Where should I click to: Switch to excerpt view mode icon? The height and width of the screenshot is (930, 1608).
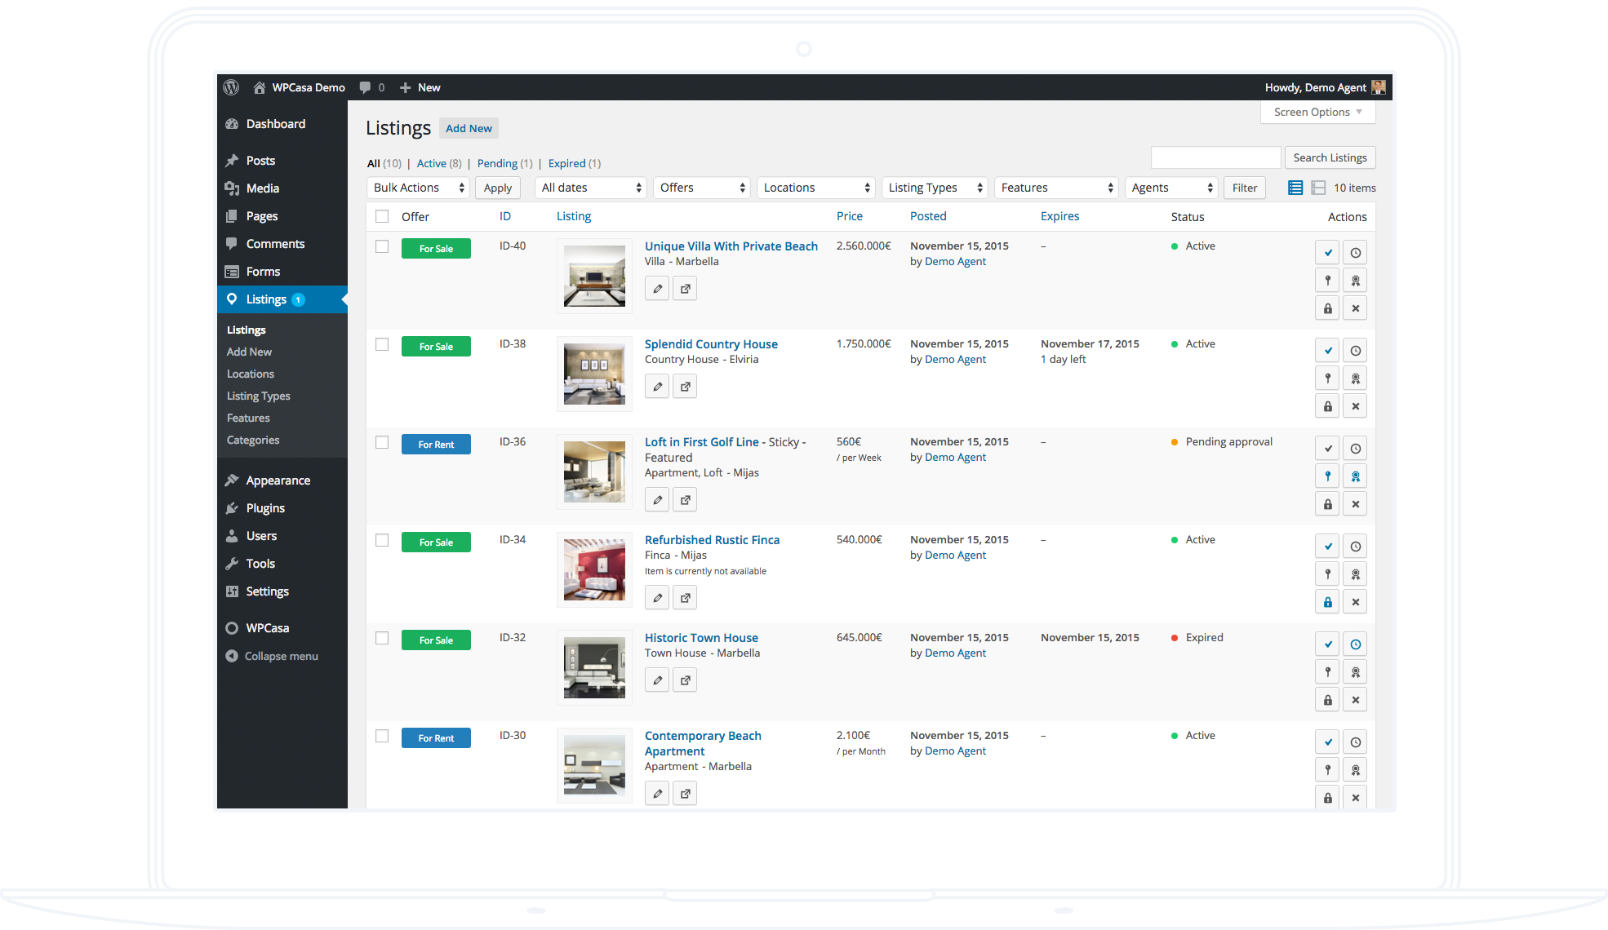pyautogui.click(x=1318, y=188)
